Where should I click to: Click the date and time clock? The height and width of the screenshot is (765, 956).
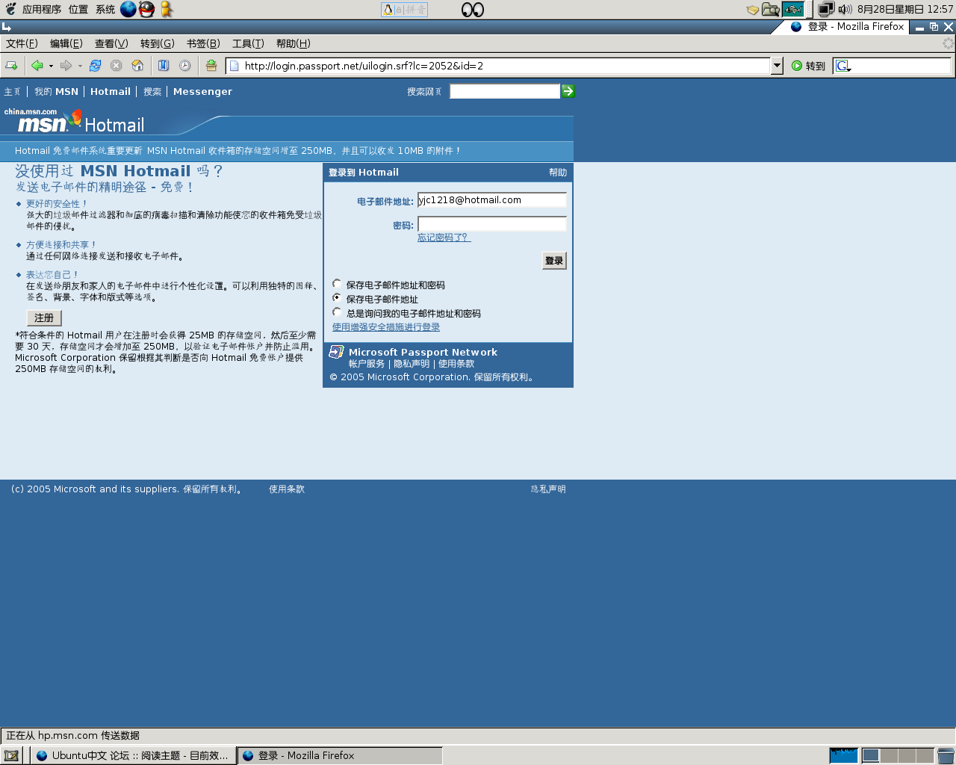[x=905, y=10]
